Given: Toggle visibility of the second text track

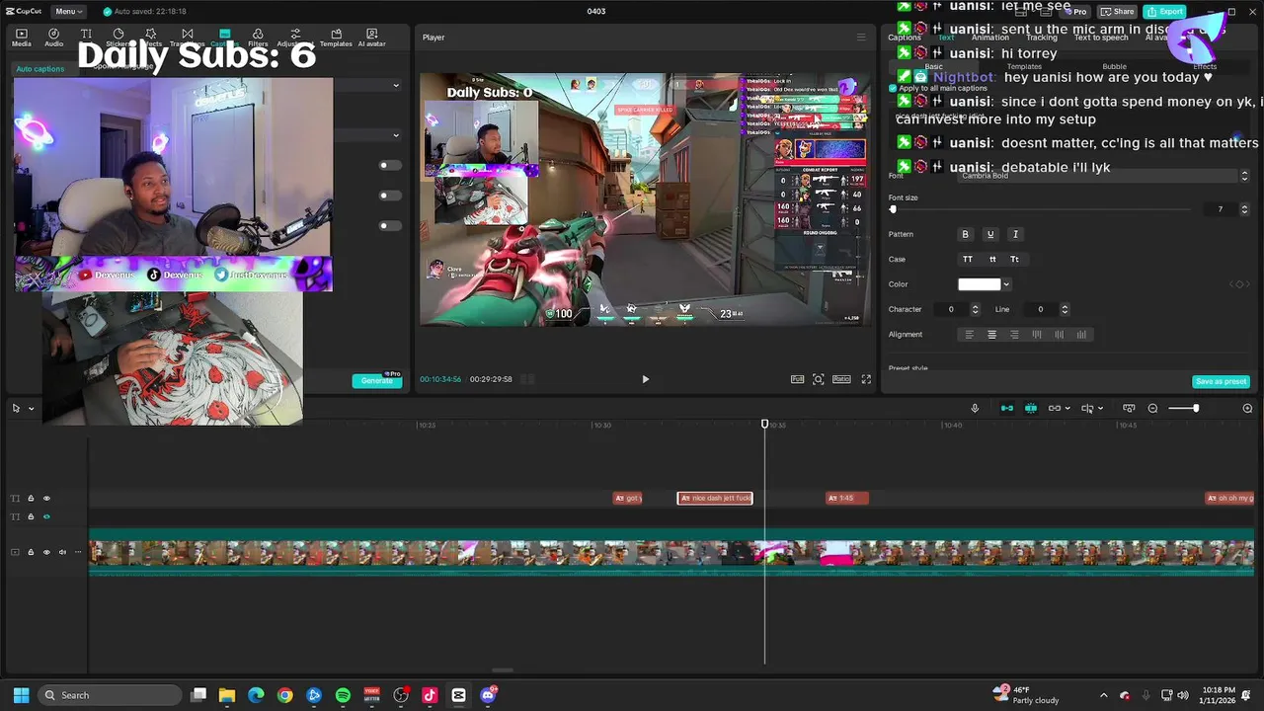Looking at the screenshot, I should point(46,516).
